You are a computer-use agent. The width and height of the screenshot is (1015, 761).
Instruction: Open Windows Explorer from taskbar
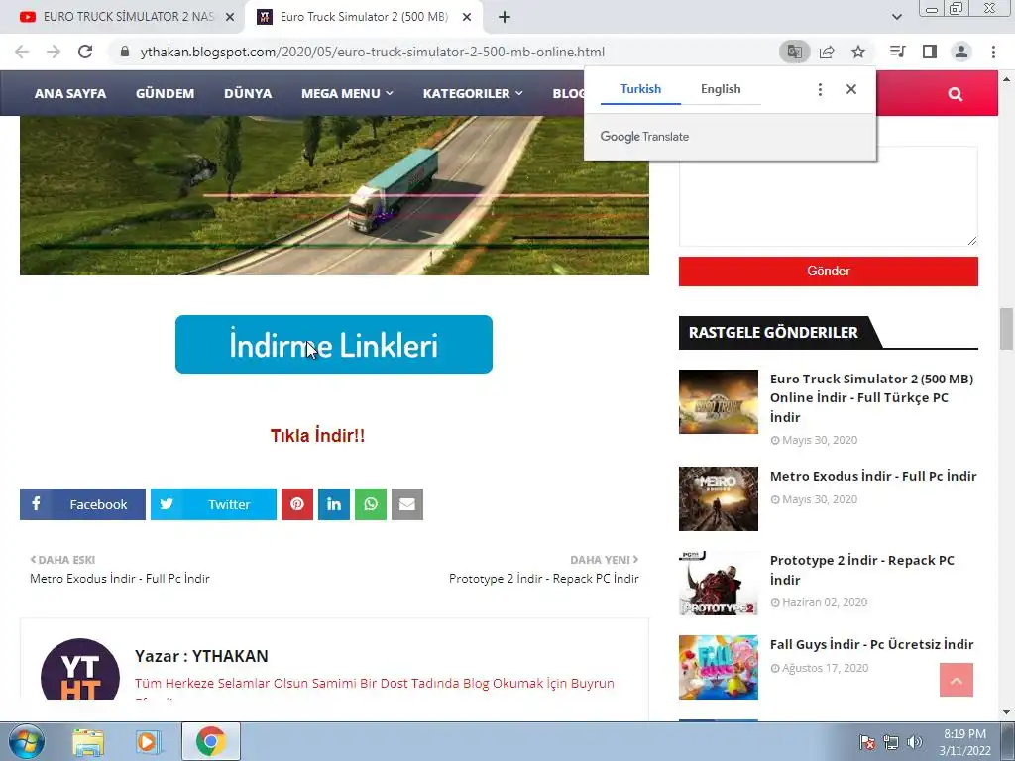pyautogui.click(x=88, y=742)
